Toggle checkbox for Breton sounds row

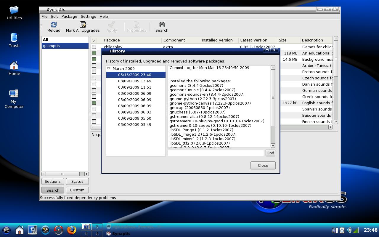click(94, 72)
